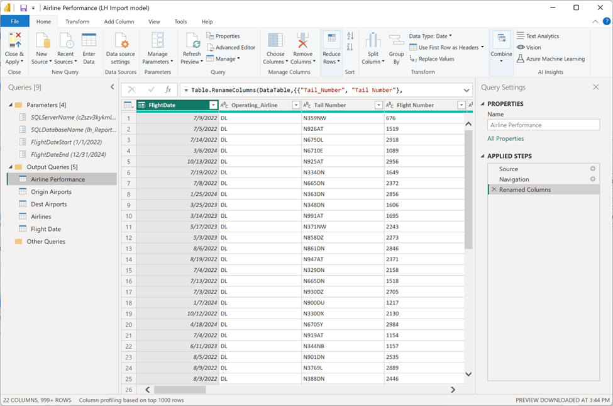Viewport: 613px width, 406px height.
Task: Click Close & Apply icon
Action: pyautogui.click(x=14, y=40)
